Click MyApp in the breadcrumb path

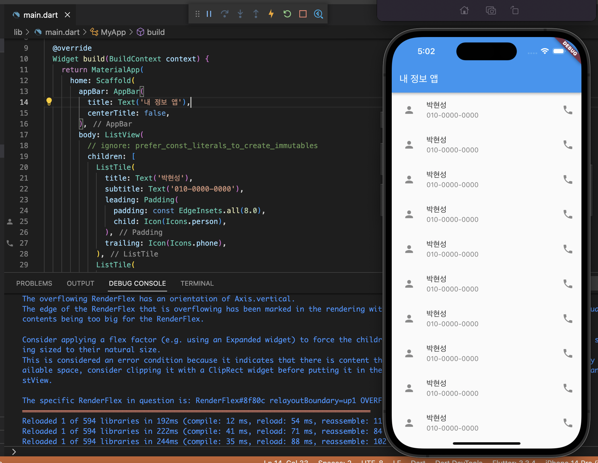tap(113, 32)
